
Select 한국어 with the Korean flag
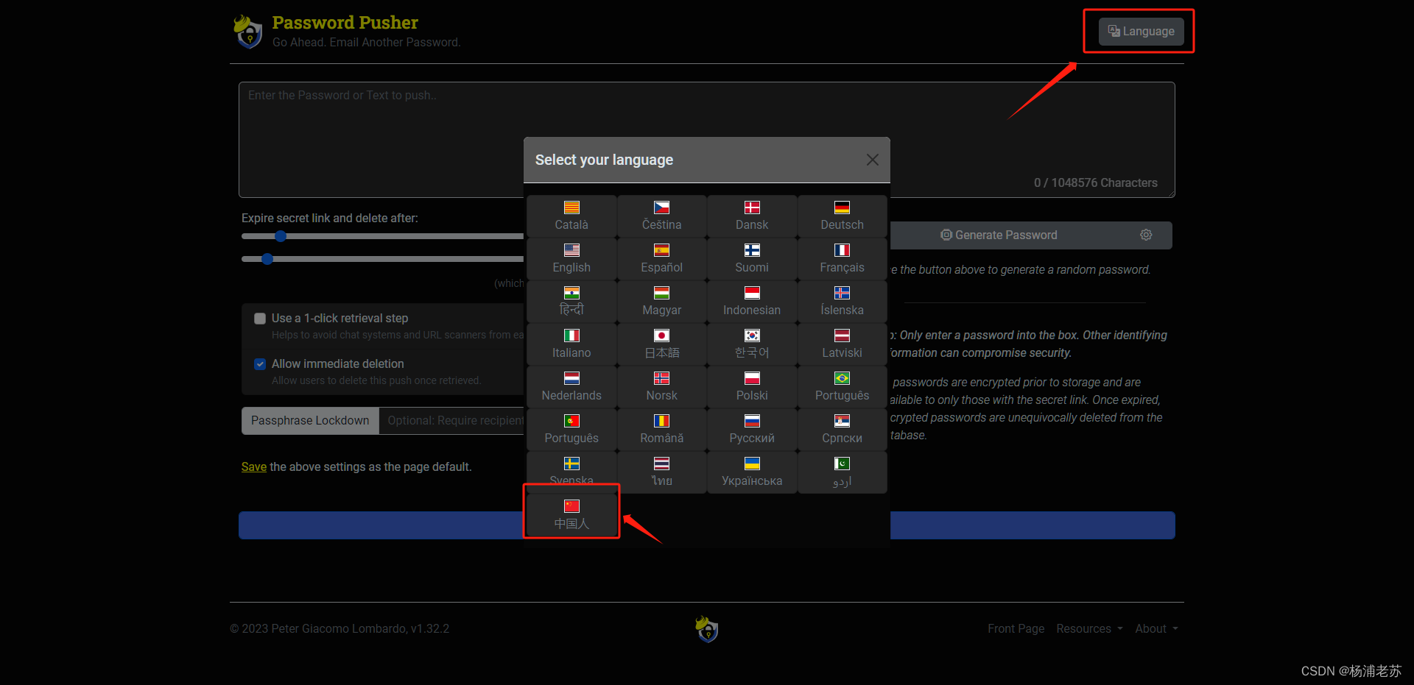(x=752, y=344)
